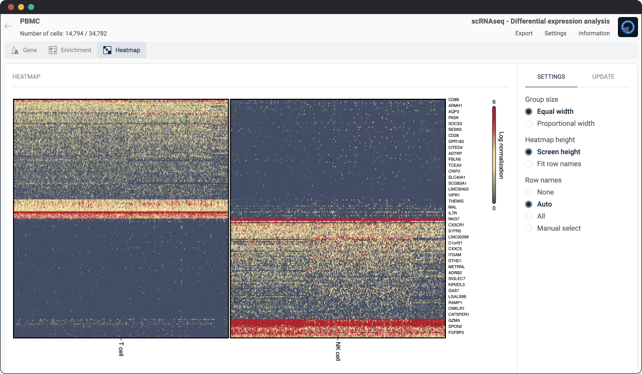Click the back arrow icon
The height and width of the screenshot is (374, 642).
(x=8, y=26)
